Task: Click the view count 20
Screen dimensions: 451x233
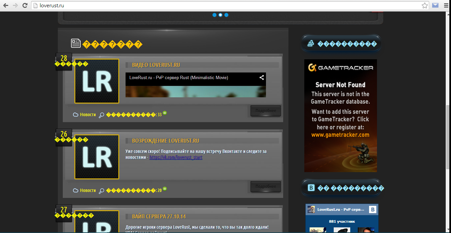Action: point(160,191)
